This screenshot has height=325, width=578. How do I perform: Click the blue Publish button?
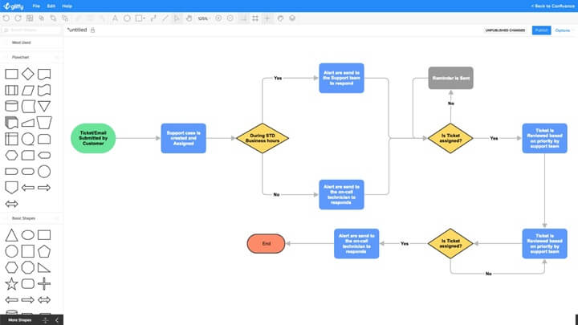tap(541, 30)
